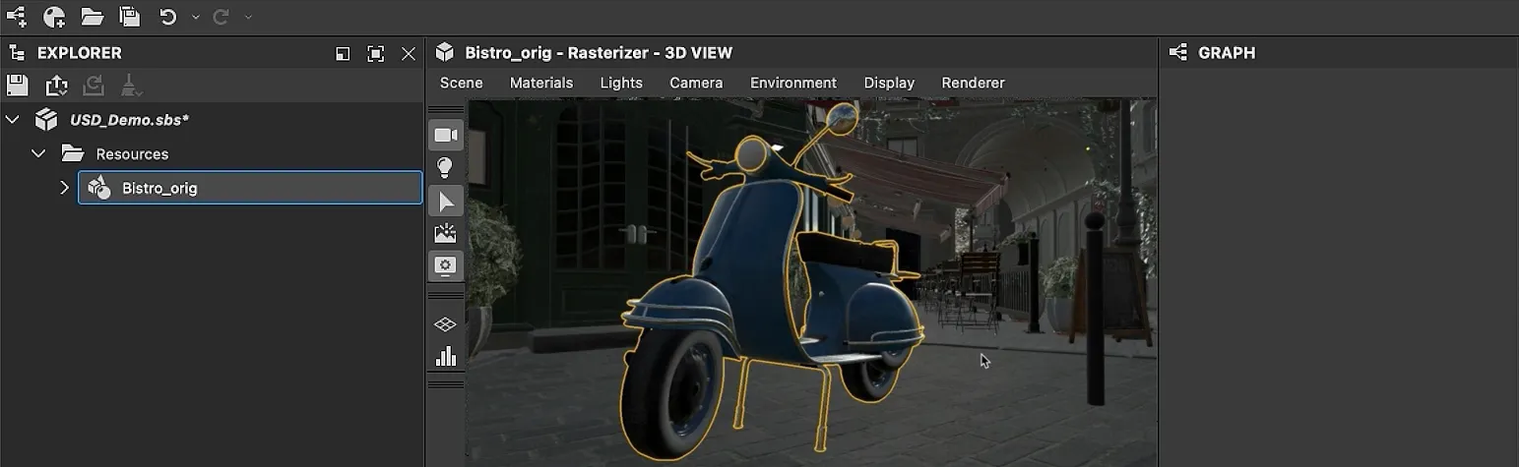Expand the Bistro_orig resource
Screen dimensions: 1519x467
point(65,188)
